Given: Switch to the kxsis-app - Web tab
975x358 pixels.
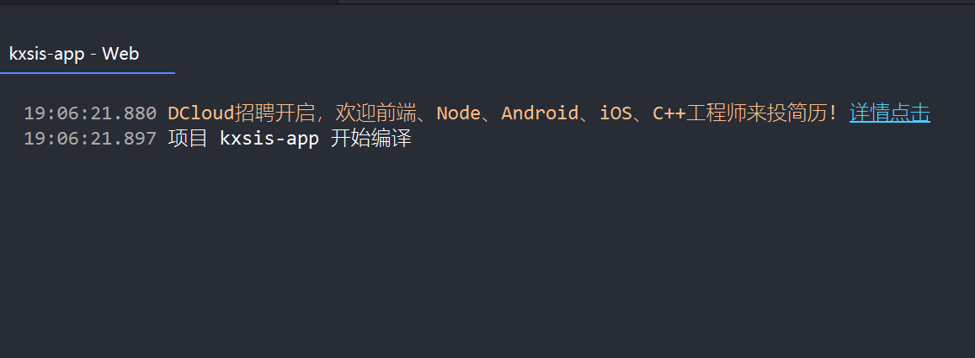Looking at the screenshot, I should coord(74,54).
